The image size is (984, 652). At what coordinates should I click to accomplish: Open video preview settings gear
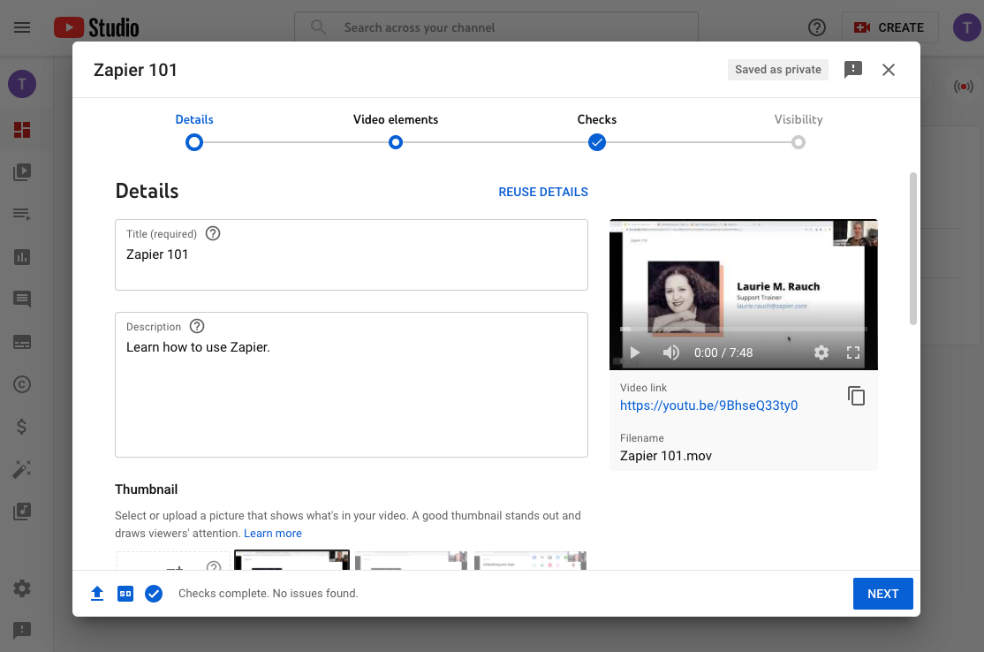[821, 353]
